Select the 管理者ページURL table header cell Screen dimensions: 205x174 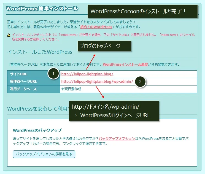point(33,82)
